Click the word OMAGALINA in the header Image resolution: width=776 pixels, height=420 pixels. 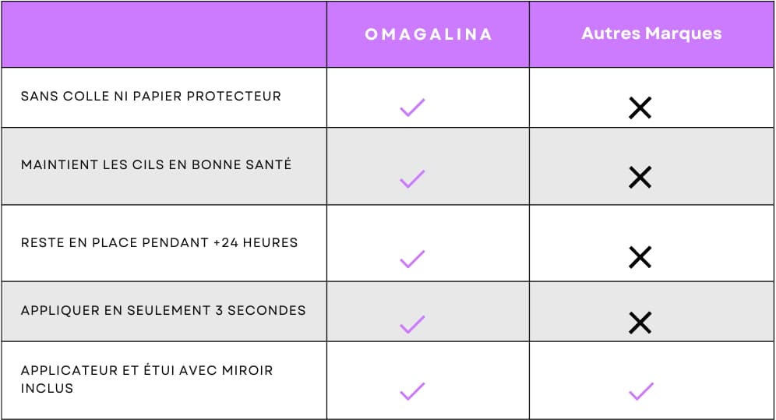428,34
